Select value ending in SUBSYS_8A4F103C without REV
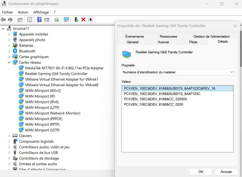Screen dimensions: 242x177 [178, 94]
